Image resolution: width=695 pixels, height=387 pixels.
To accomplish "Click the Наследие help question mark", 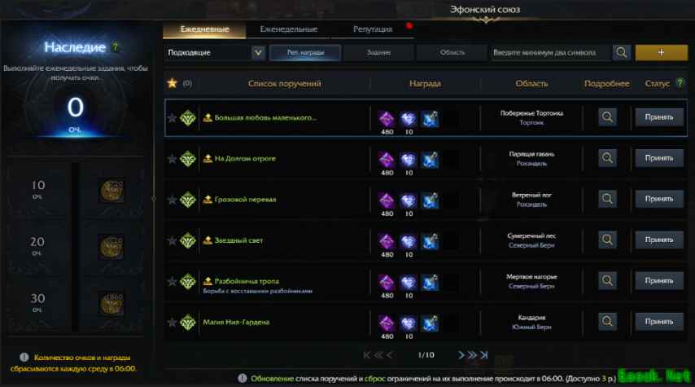I will tap(116, 46).
